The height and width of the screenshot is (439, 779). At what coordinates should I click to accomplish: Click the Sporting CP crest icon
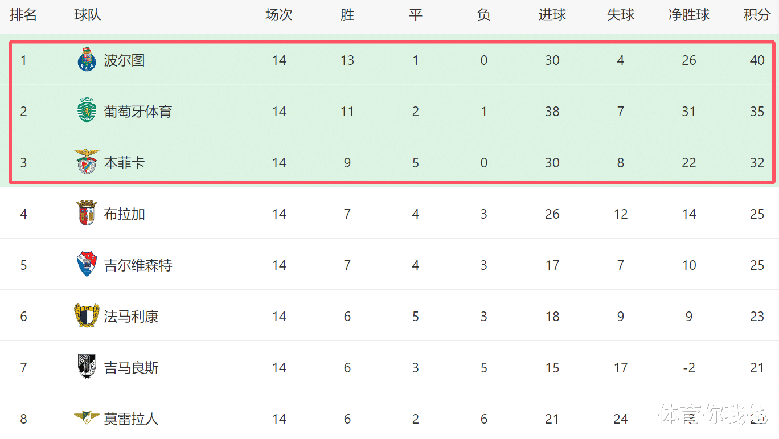point(87,111)
